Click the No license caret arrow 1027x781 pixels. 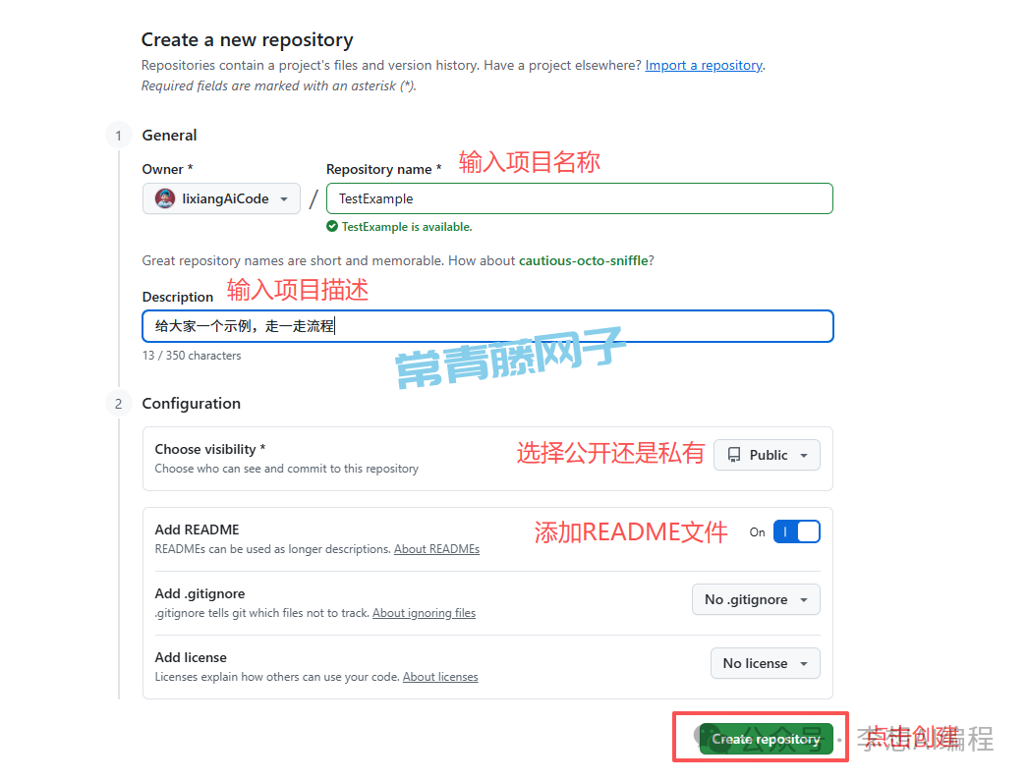click(804, 664)
